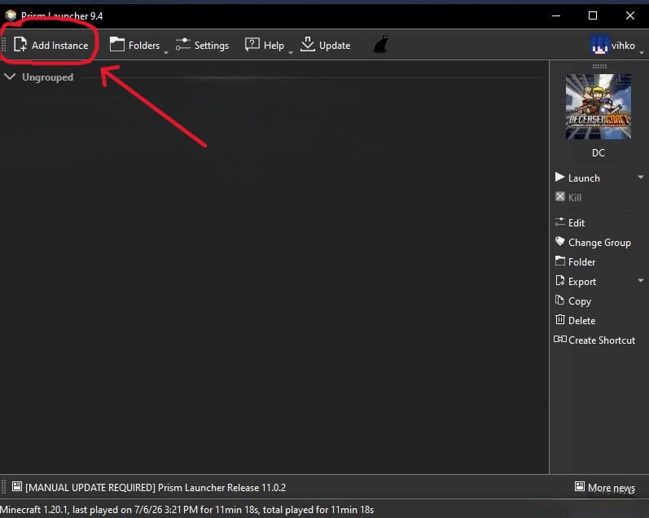The image size is (649, 518).
Task: Click the Edit sliders icon
Action: 559,222
